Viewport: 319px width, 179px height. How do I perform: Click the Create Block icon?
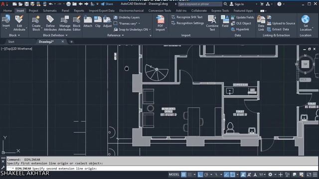click(x=36, y=19)
